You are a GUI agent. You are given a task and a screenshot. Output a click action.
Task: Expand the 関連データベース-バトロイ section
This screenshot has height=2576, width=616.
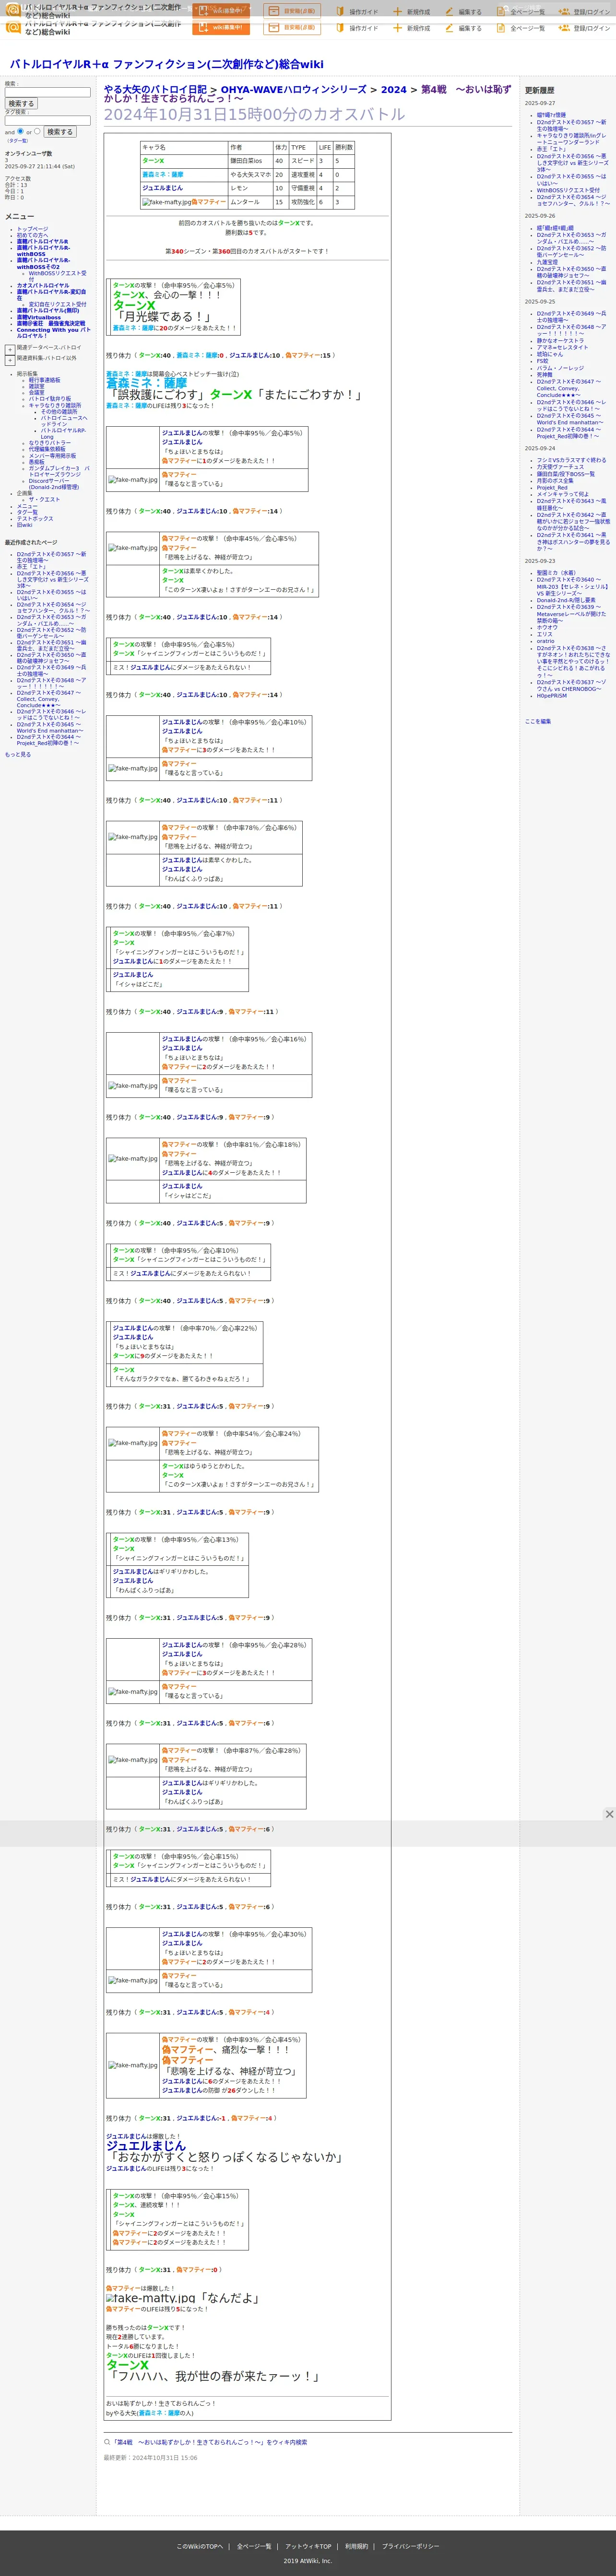point(10,349)
